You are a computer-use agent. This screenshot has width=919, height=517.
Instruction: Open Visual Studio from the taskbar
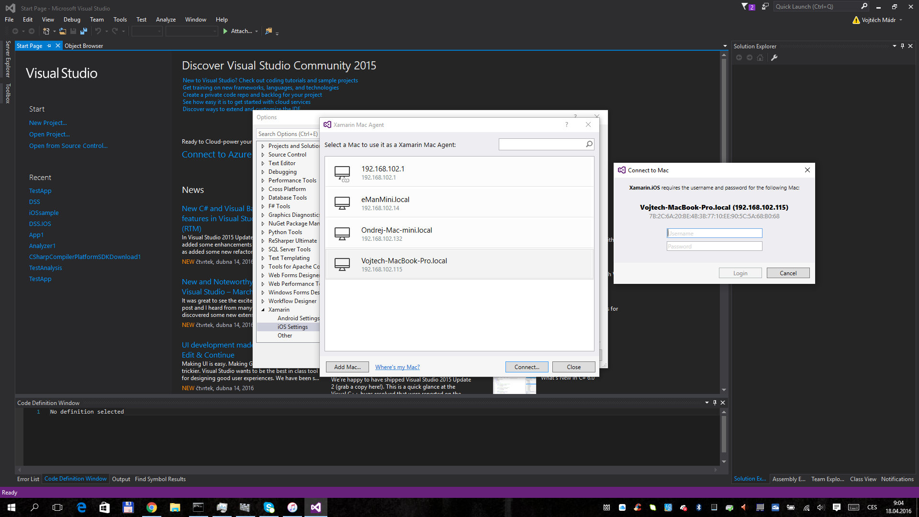(316, 507)
